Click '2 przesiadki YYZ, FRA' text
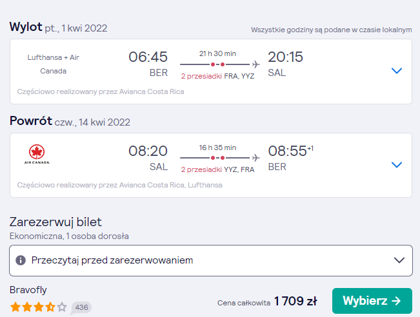Screen dimensions: 420x317 pos(217,169)
